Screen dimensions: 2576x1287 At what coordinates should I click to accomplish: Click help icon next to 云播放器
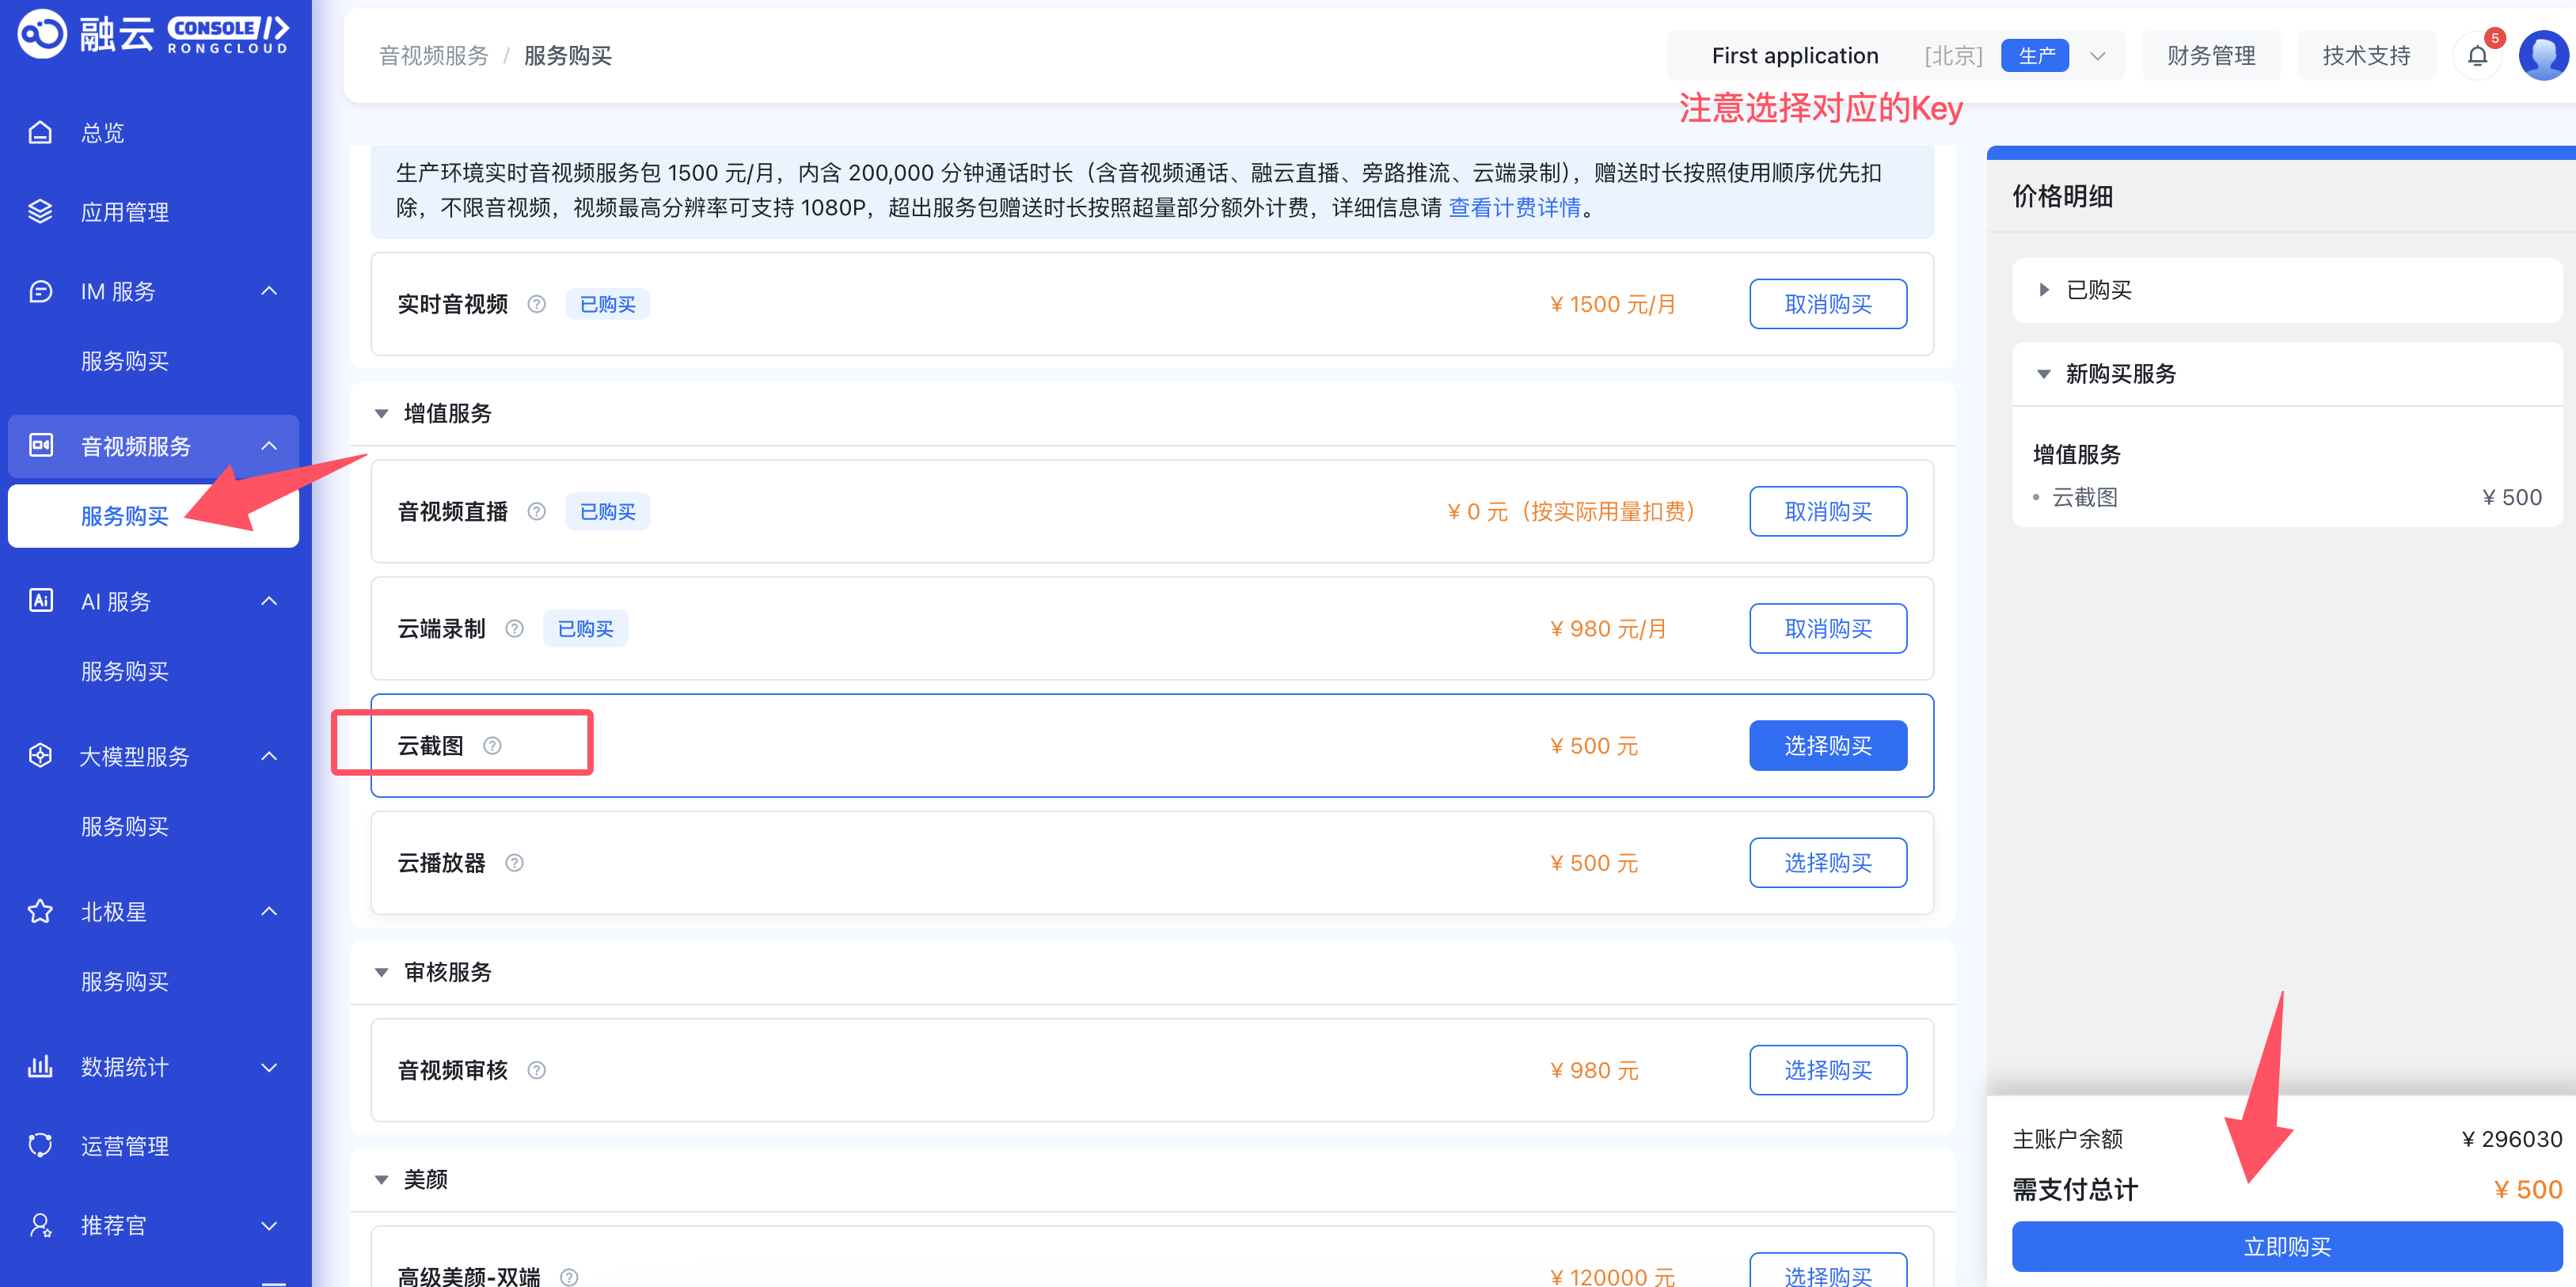(515, 862)
